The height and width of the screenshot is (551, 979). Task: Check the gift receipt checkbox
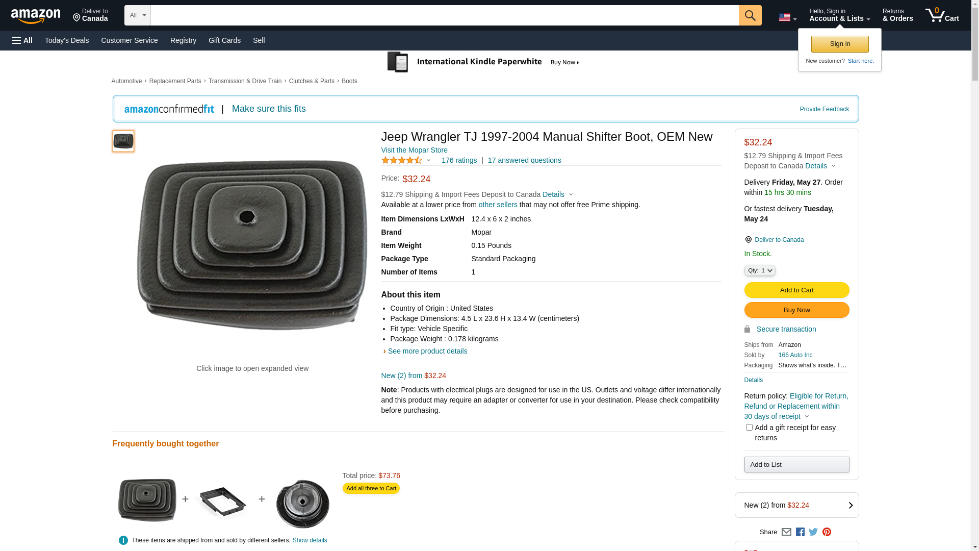(749, 427)
